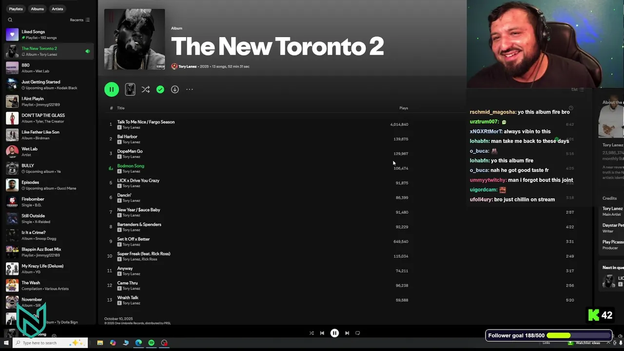Click the 4,014,840 play count
The height and width of the screenshot is (351, 624).
point(399,124)
